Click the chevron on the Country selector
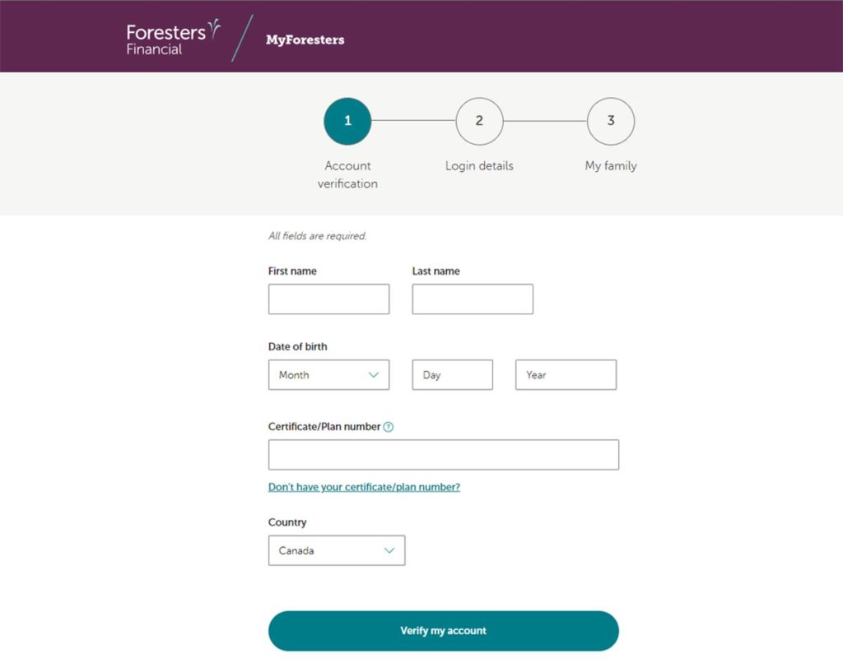The width and height of the screenshot is (843, 663). pos(389,550)
